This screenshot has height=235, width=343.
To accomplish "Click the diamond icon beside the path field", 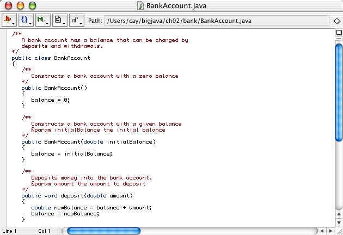I will 337,21.
